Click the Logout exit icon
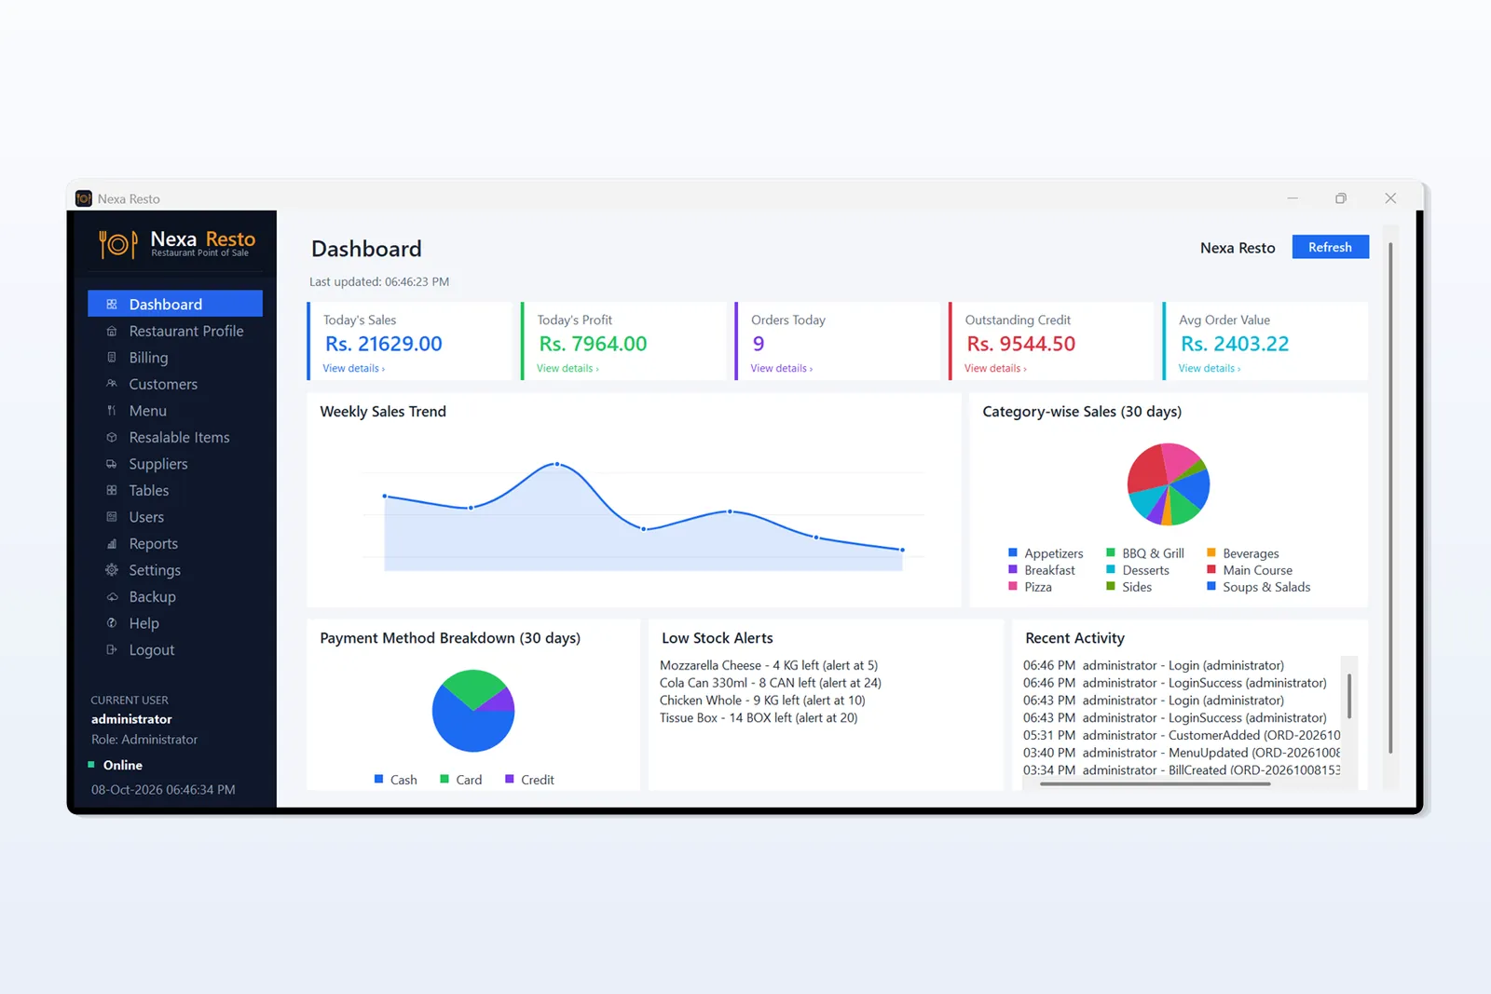This screenshot has height=994, width=1491. [112, 650]
